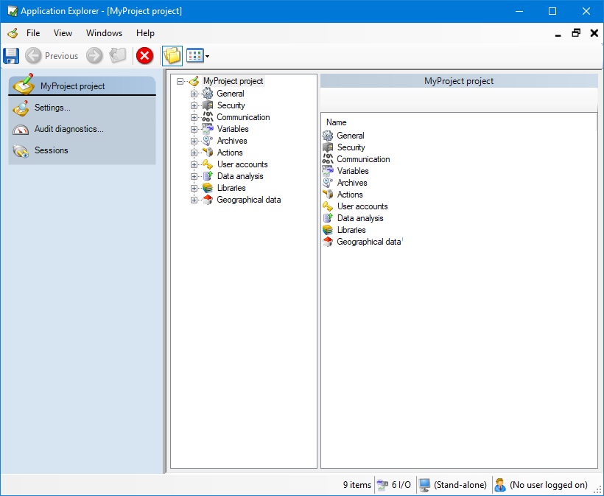Select General label in the tree

click(231, 94)
